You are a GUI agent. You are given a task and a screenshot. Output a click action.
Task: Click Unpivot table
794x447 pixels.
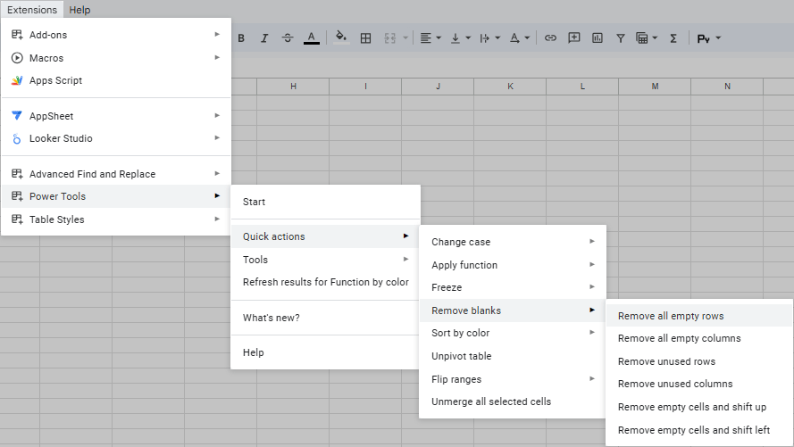coord(513,356)
